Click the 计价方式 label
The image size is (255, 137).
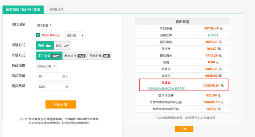(x=18, y=55)
